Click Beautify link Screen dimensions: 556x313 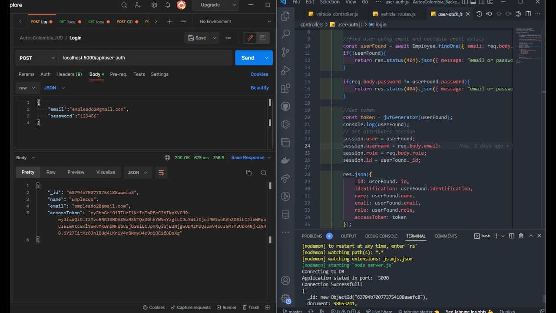point(260,88)
